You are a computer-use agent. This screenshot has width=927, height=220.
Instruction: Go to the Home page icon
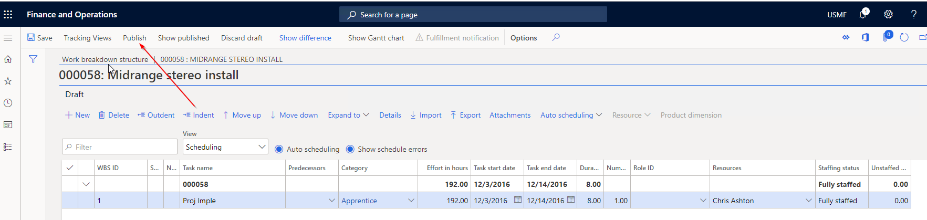[8, 59]
